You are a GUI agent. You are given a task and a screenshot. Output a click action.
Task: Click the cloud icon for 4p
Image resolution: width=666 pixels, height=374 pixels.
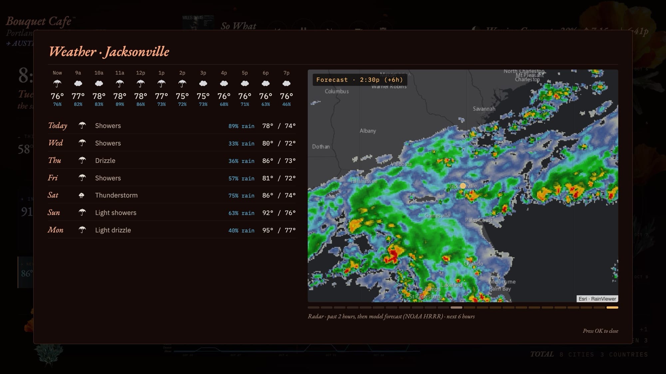coord(224,83)
